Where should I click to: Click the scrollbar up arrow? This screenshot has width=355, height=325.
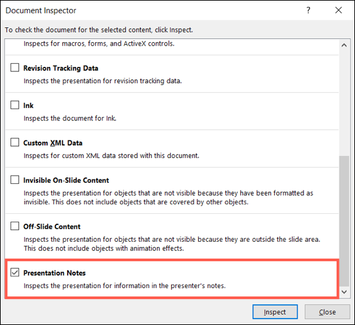tap(344, 45)
